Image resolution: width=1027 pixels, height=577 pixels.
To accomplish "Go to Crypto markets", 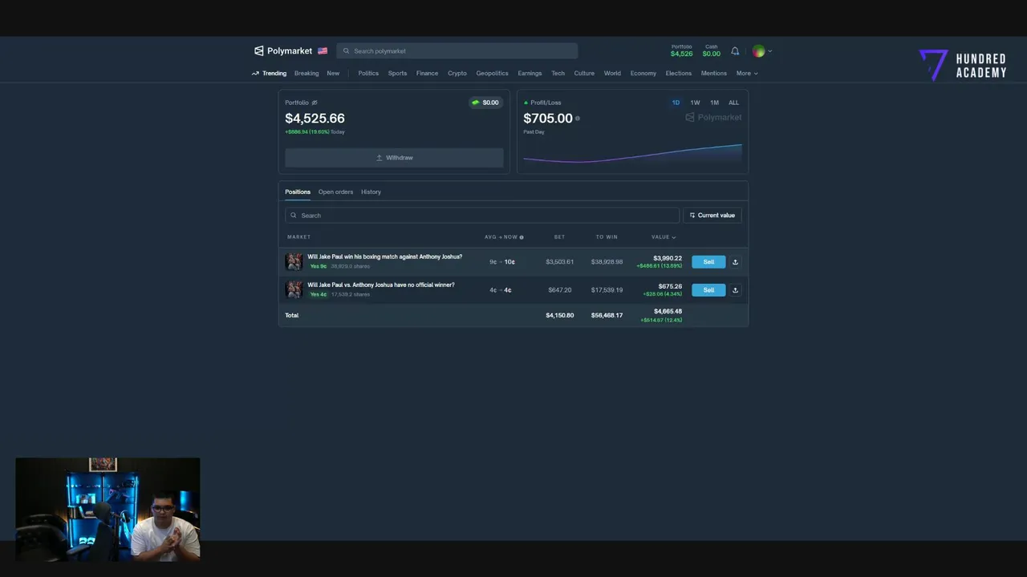I will (x=457, y=73).
